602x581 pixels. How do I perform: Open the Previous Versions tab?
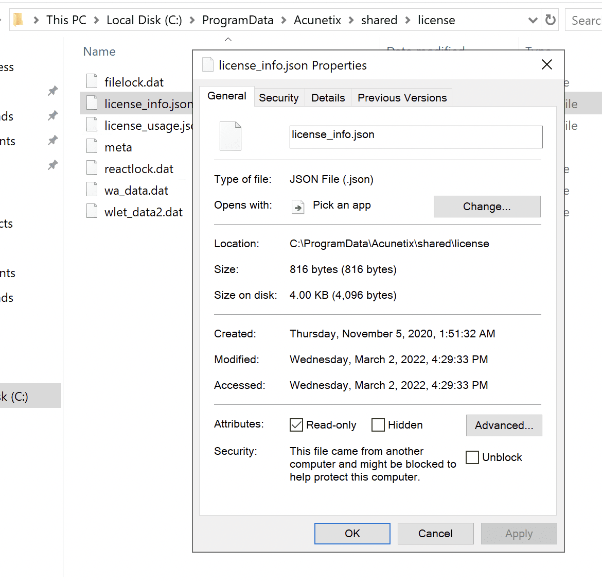click(x=402, y=98)
